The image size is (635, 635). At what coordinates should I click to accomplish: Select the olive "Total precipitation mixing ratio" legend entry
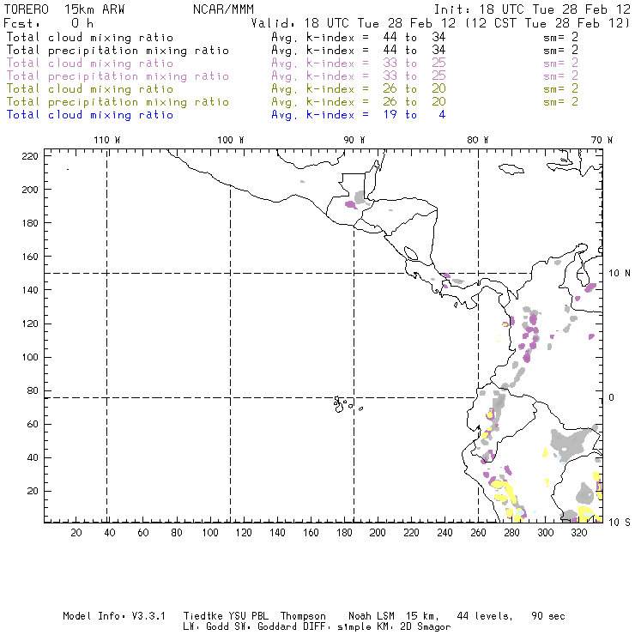coord(118,102)
